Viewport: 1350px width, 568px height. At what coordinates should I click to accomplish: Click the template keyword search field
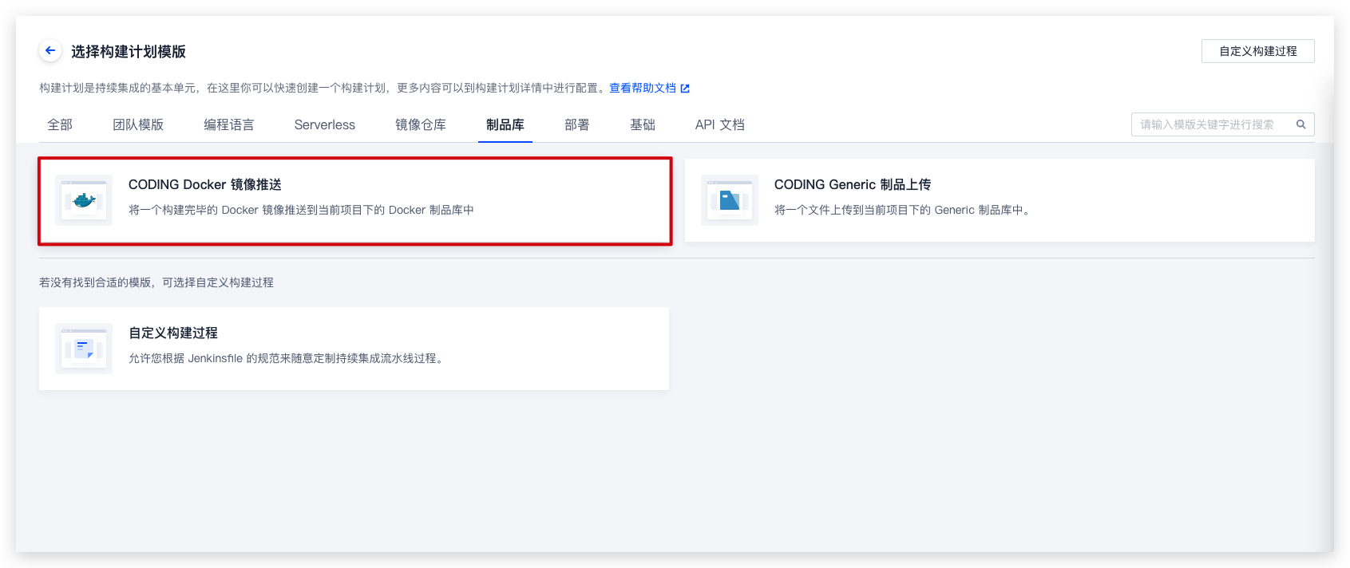click(x=1223, y=124)
